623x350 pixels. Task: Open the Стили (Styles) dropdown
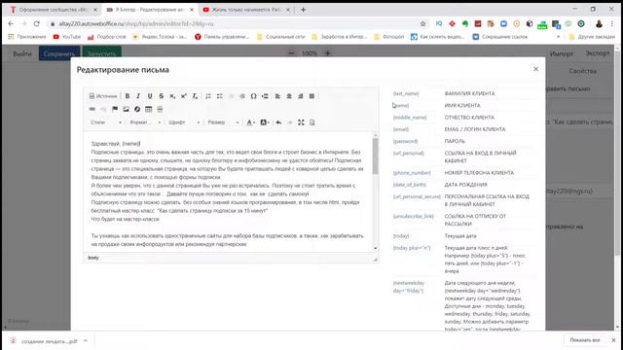[106, 122]
